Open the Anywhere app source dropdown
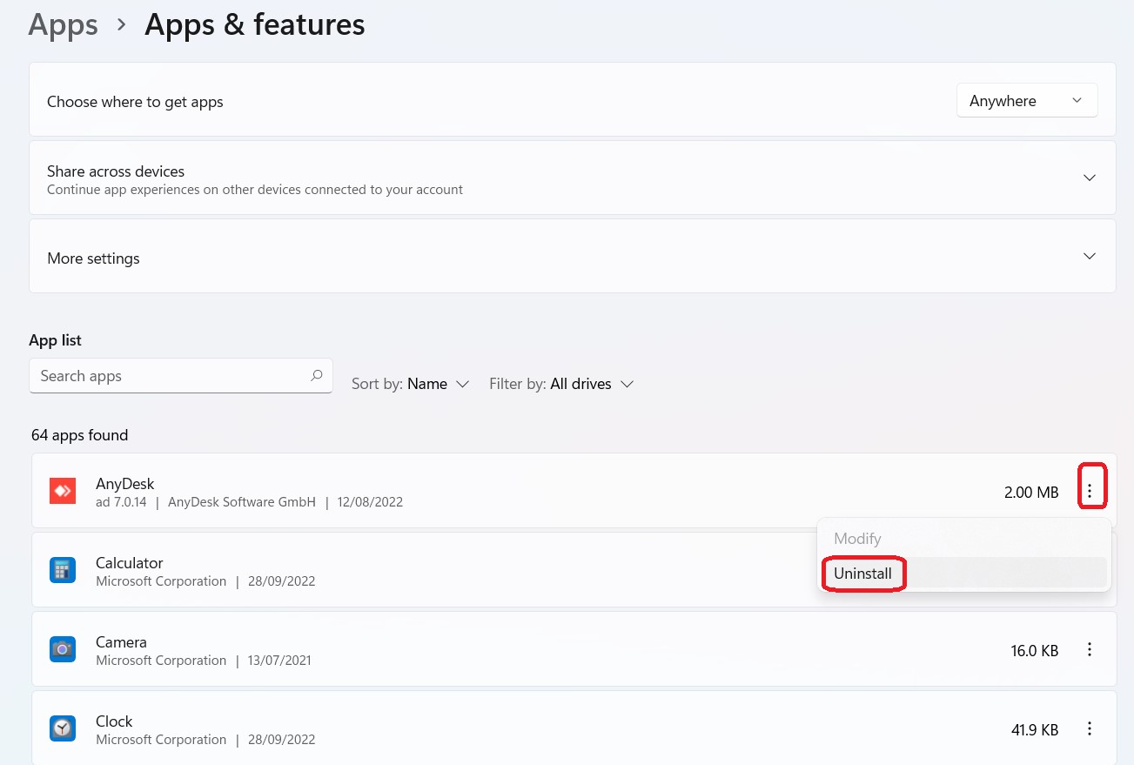The height and width of the screenshot is (765, 1134). (1026, 101)
